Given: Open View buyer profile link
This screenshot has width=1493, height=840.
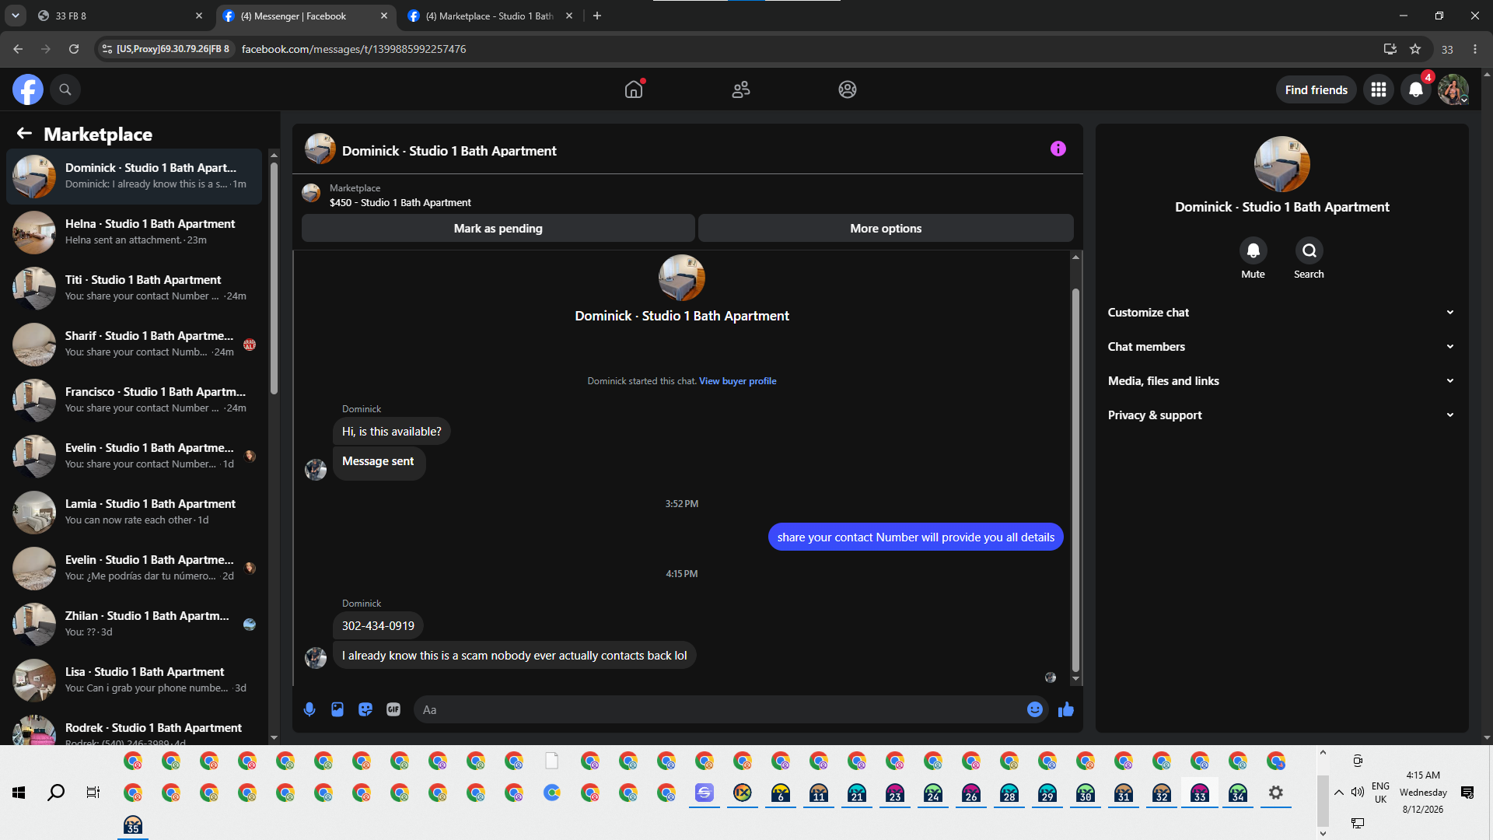Looking at the screenshot, I should 737,381.
